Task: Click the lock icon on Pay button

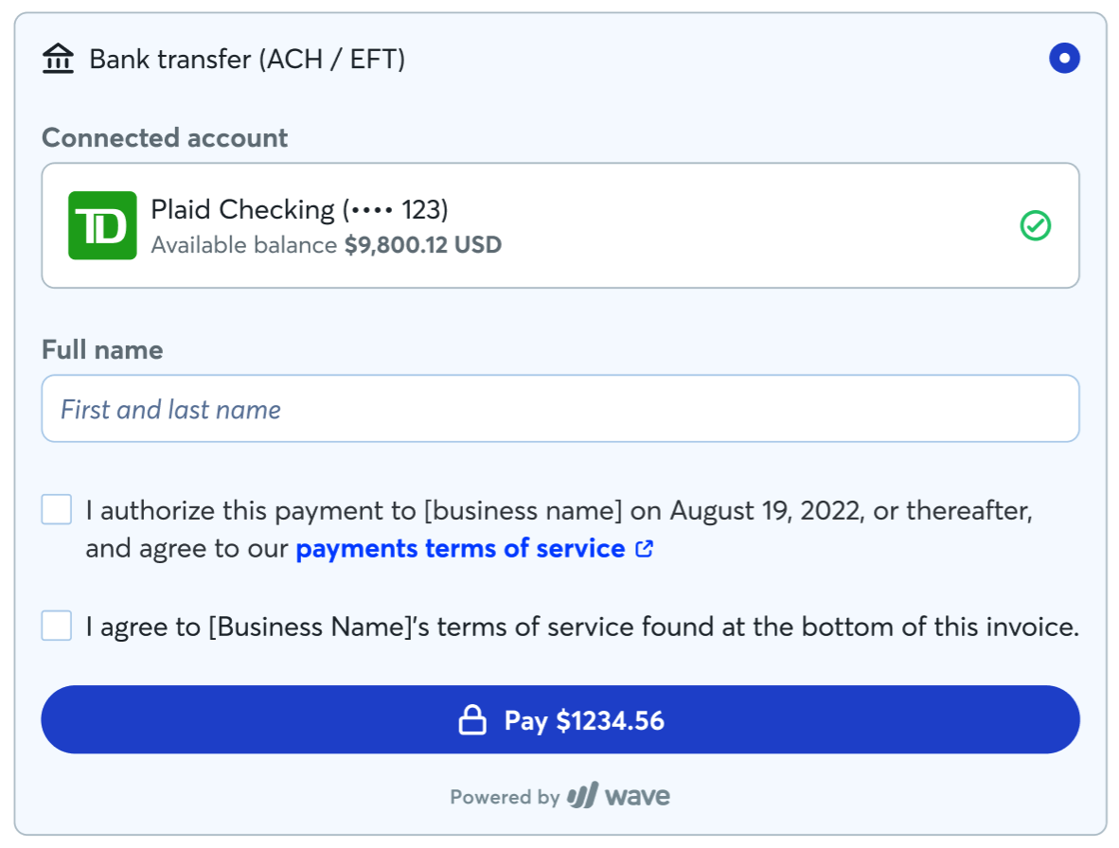Action: coord(472,721)
